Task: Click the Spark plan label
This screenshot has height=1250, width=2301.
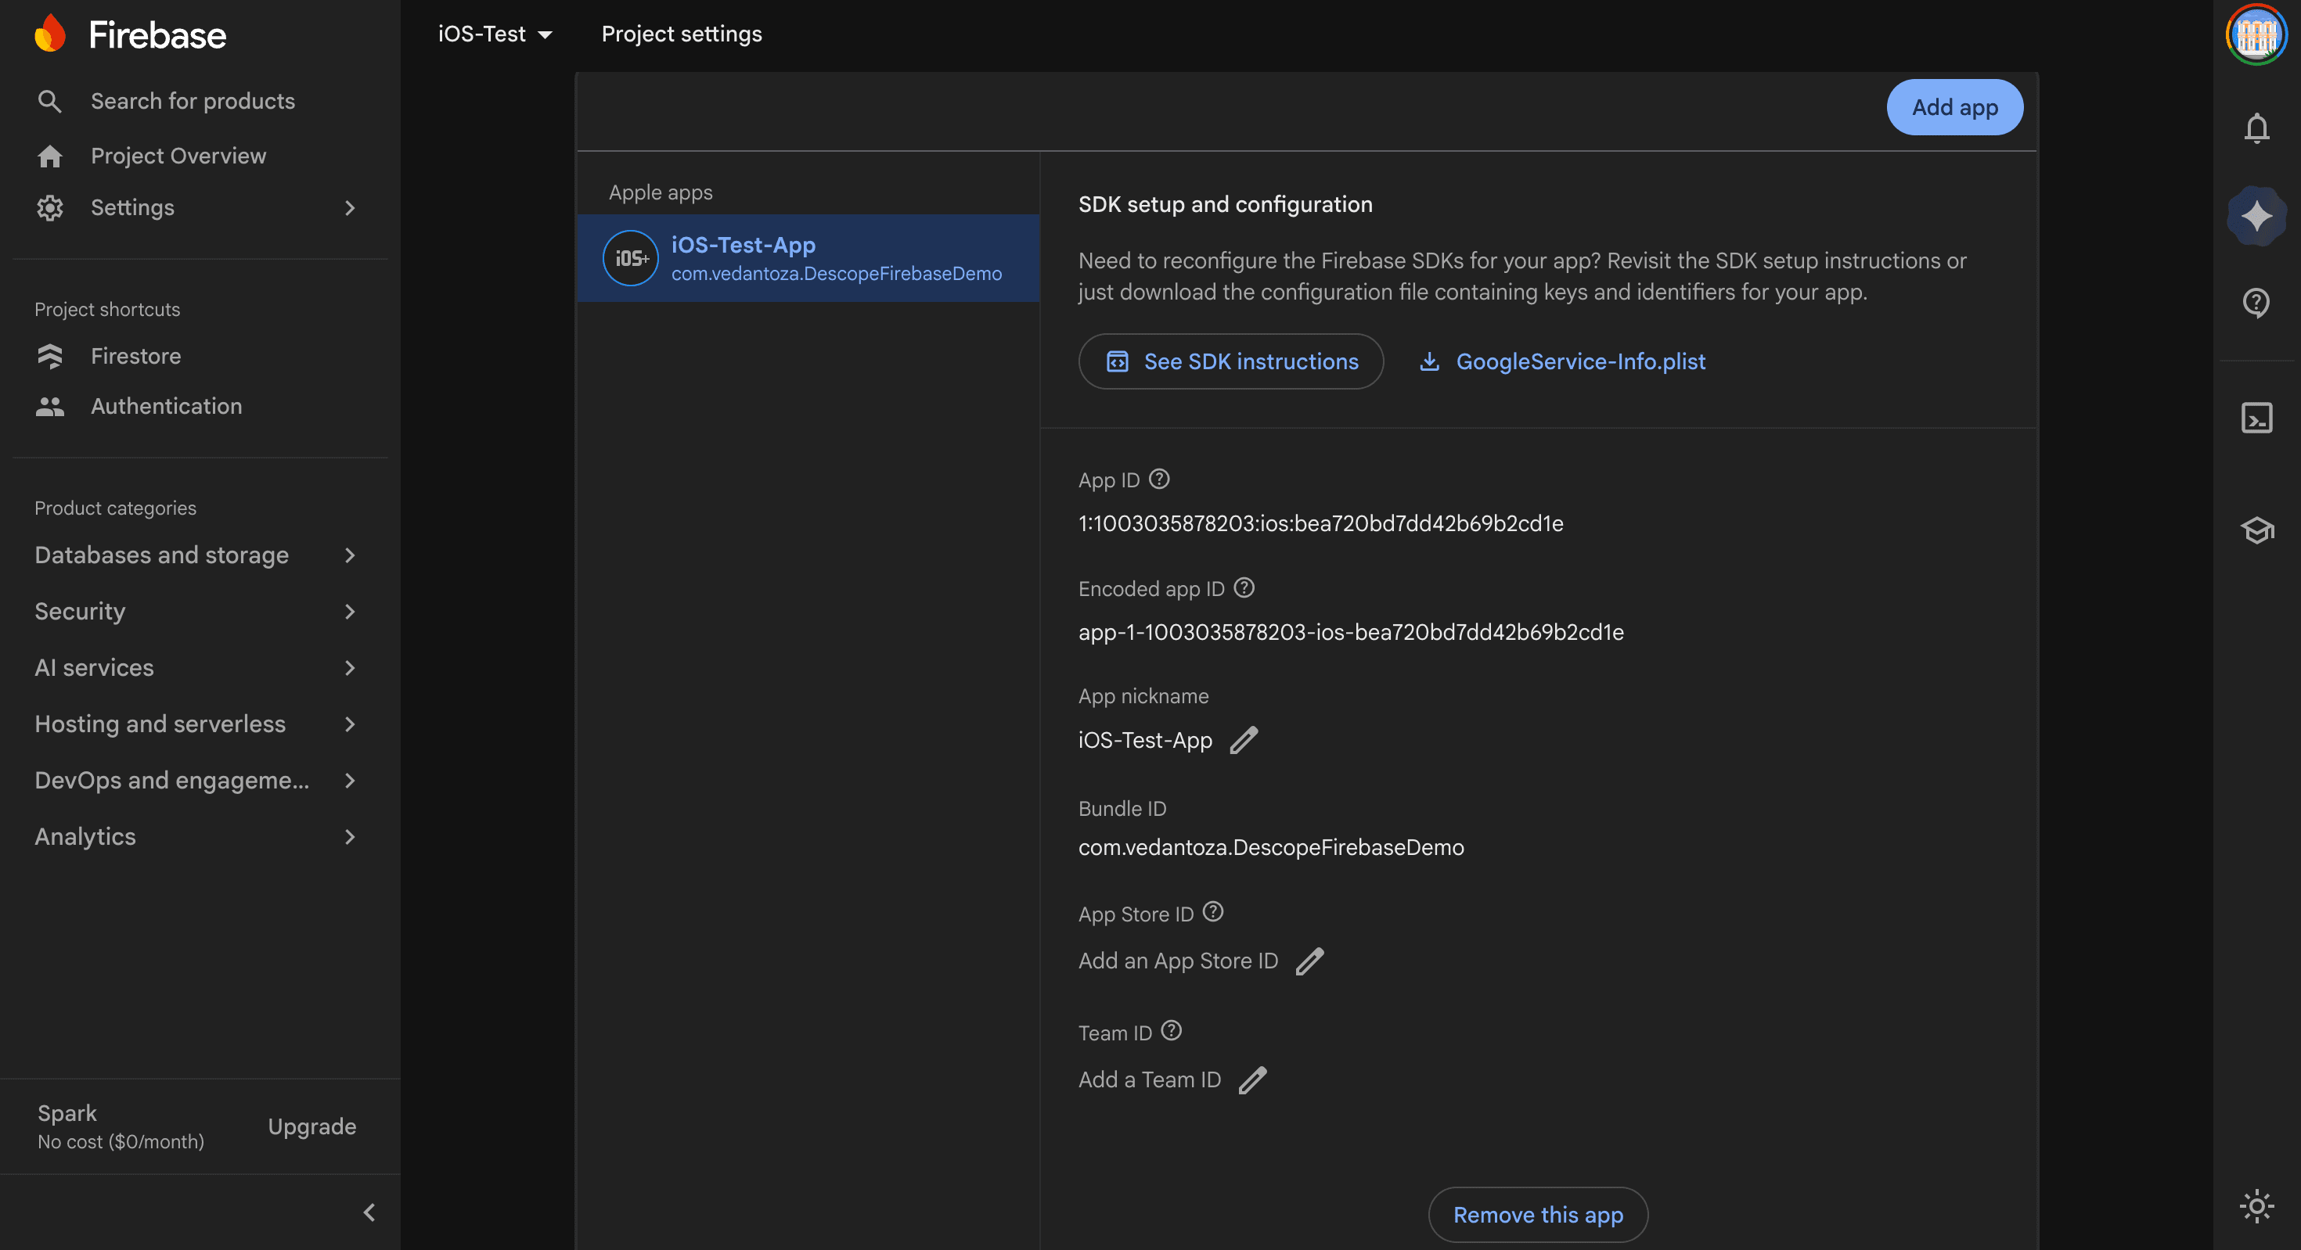Action: coord(67,1112)
